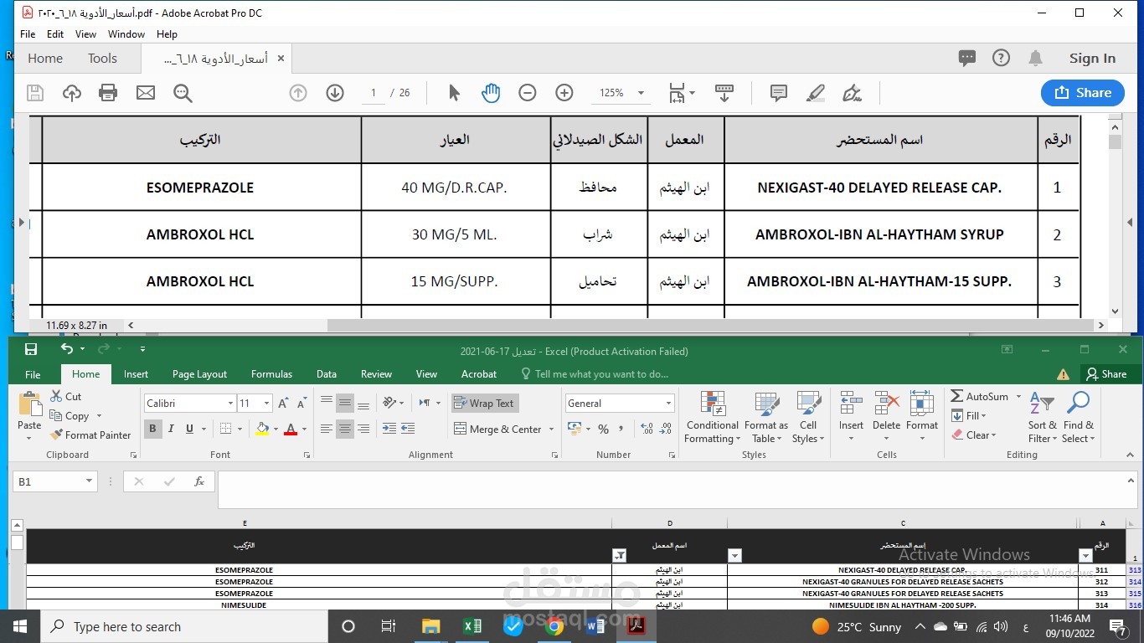Click the Acrobat page number field

(x=374, y=93)
